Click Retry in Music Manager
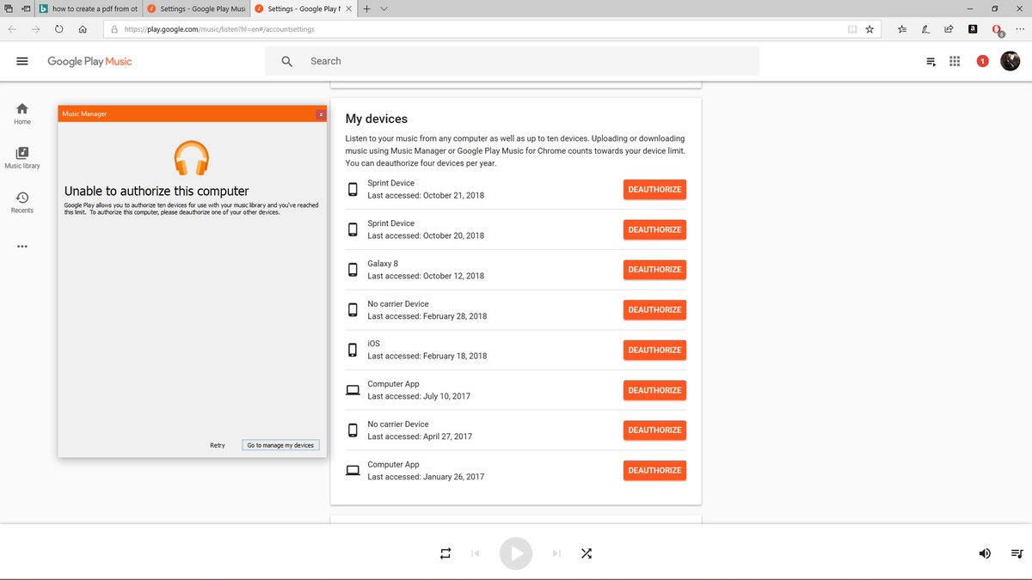Image resolution: width=1032 pixels, height=580 pixels. [x=218, y=445]
